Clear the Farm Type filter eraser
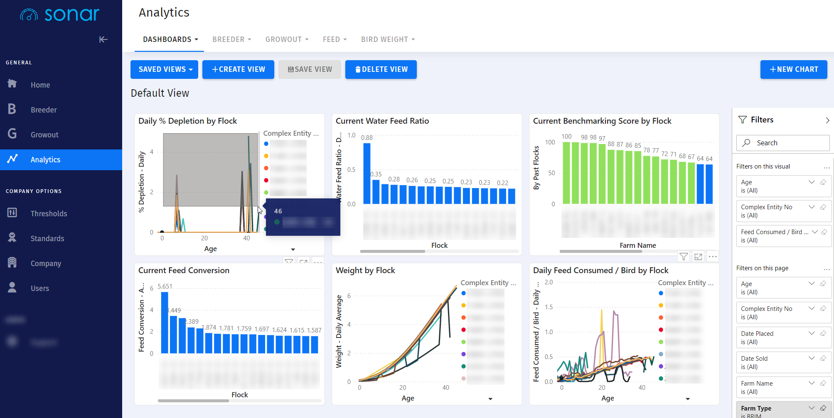The height and width of the screenshot is (418, 834). [823, 408]
